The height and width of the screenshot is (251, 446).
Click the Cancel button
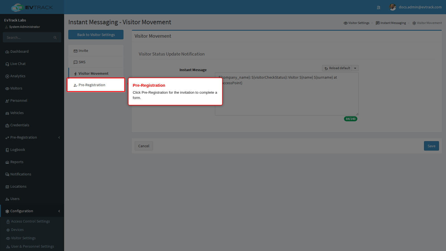(x=144, y=146)
